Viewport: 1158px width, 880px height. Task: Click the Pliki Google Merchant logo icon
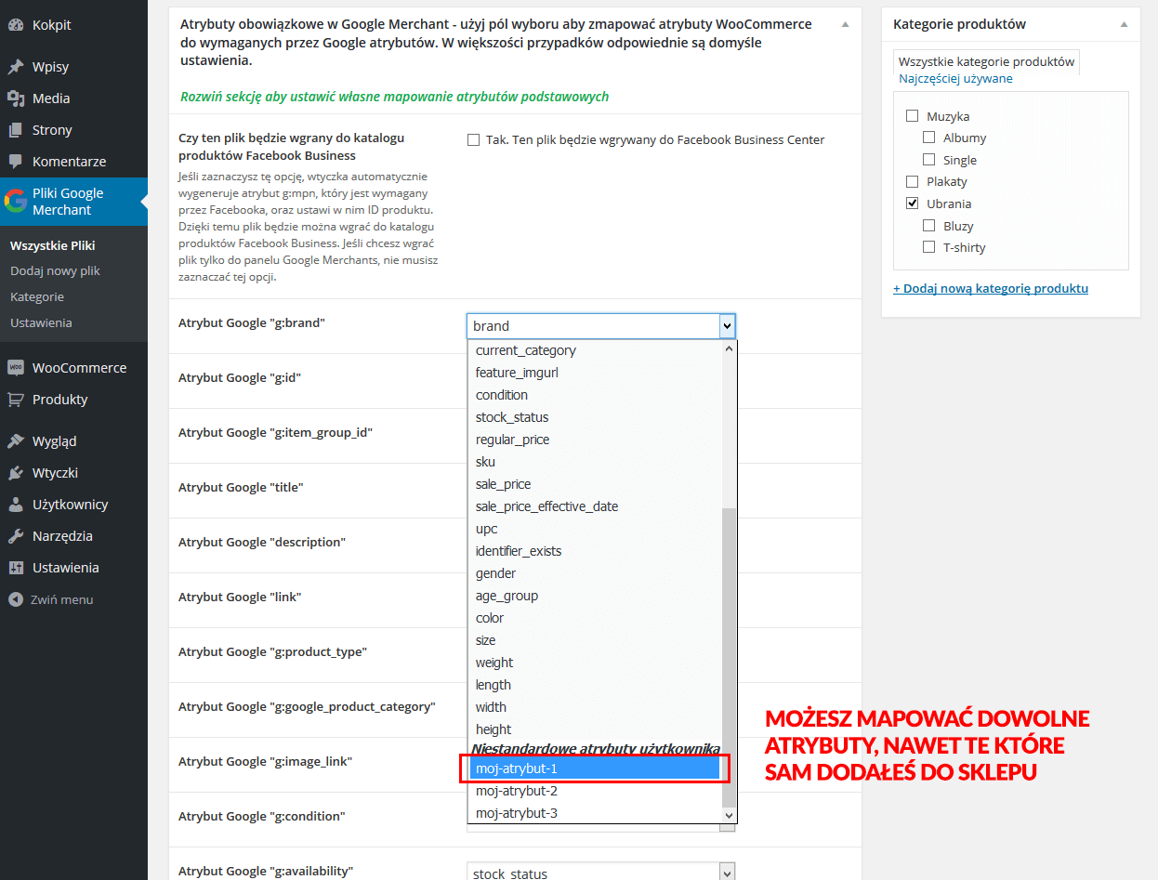point(16,201)
